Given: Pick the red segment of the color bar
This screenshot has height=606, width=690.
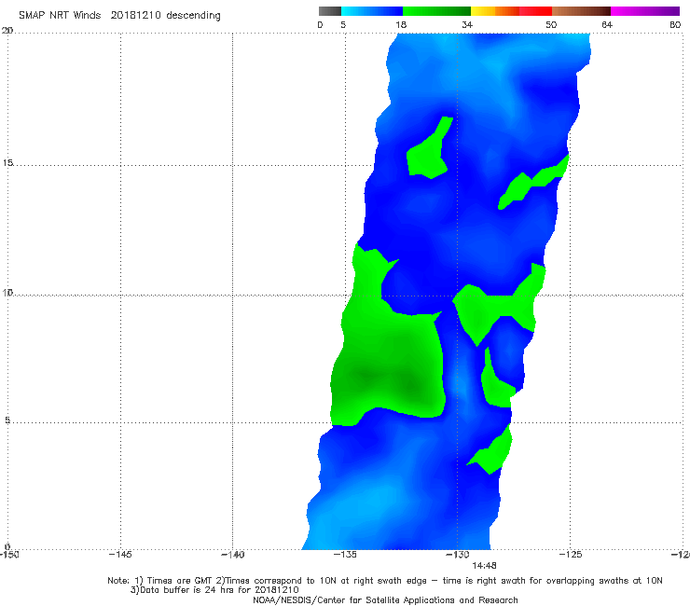Looking at the screenshot, I should coord(535,11).
